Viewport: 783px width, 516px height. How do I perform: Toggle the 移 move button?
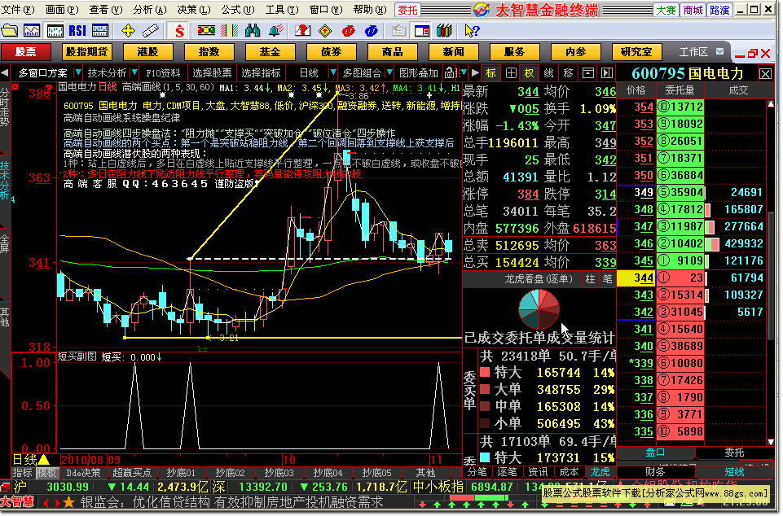point(568,73)
